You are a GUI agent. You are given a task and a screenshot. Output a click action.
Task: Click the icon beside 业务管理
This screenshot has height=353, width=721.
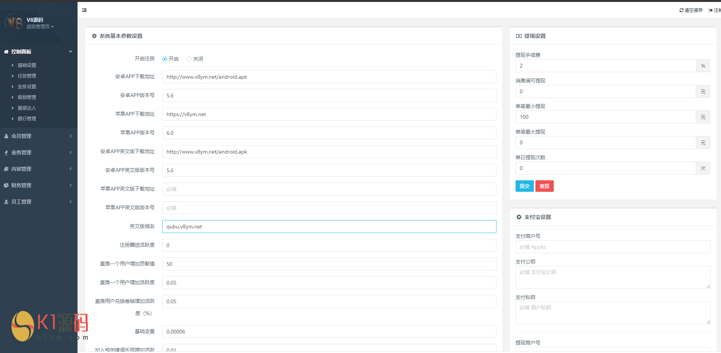tap(6, 152)
